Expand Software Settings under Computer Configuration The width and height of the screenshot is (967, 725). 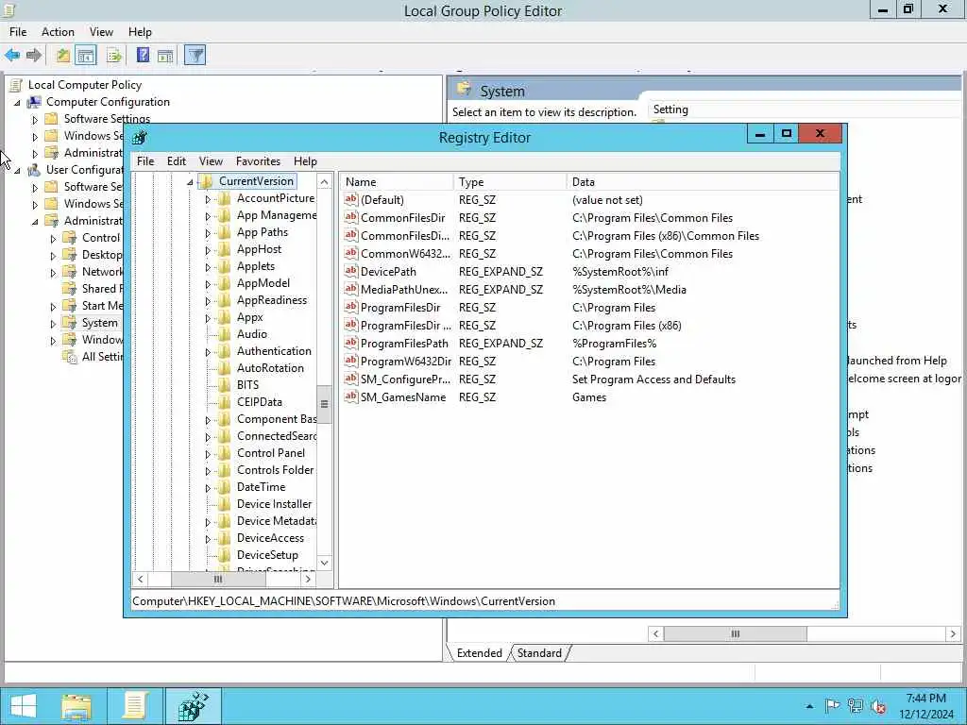point(35,120)
